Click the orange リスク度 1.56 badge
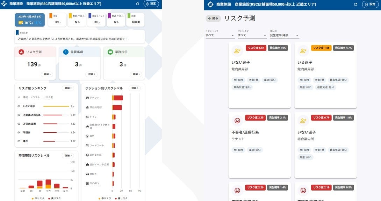The height and width of the screenshot is (201, 381). tap(321, 48)
